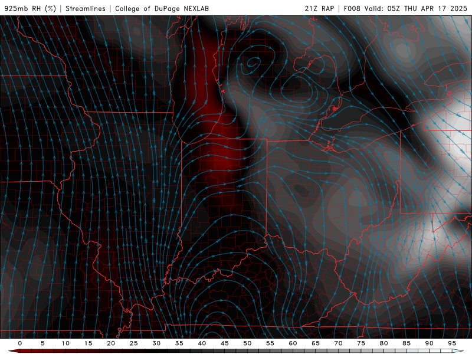472x354 pixels.
Task: Click the legend value "35"
Action: point(179,343)
